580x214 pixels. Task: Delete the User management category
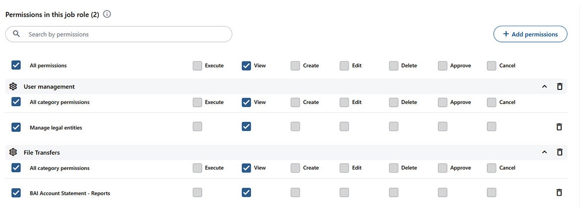point(560,86)
